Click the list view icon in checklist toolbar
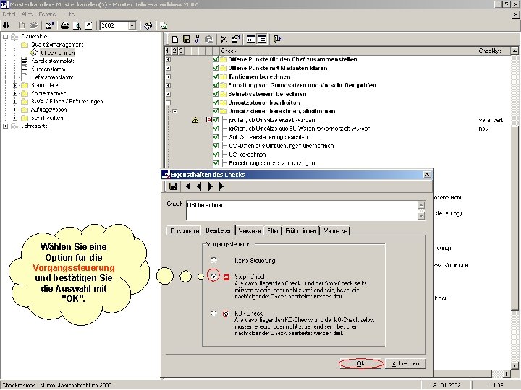 click(251, 39)
